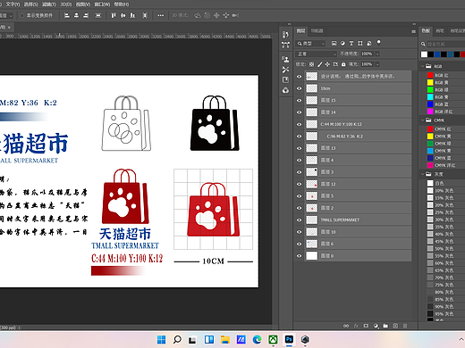465x348 pixels.
Task: Select the 50% 灰色 gray swatch
Action: click(430, 248)
